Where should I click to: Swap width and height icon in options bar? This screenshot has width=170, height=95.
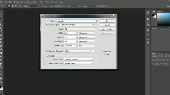click(80, 6)
